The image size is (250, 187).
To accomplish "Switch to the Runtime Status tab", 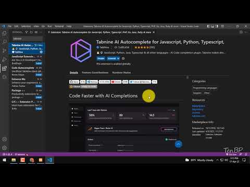I will pyautogui.click(x=121, y=73).
